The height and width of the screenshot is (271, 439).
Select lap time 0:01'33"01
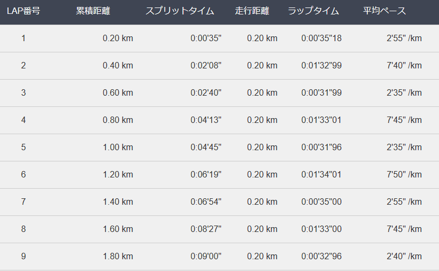pos(321,120)
